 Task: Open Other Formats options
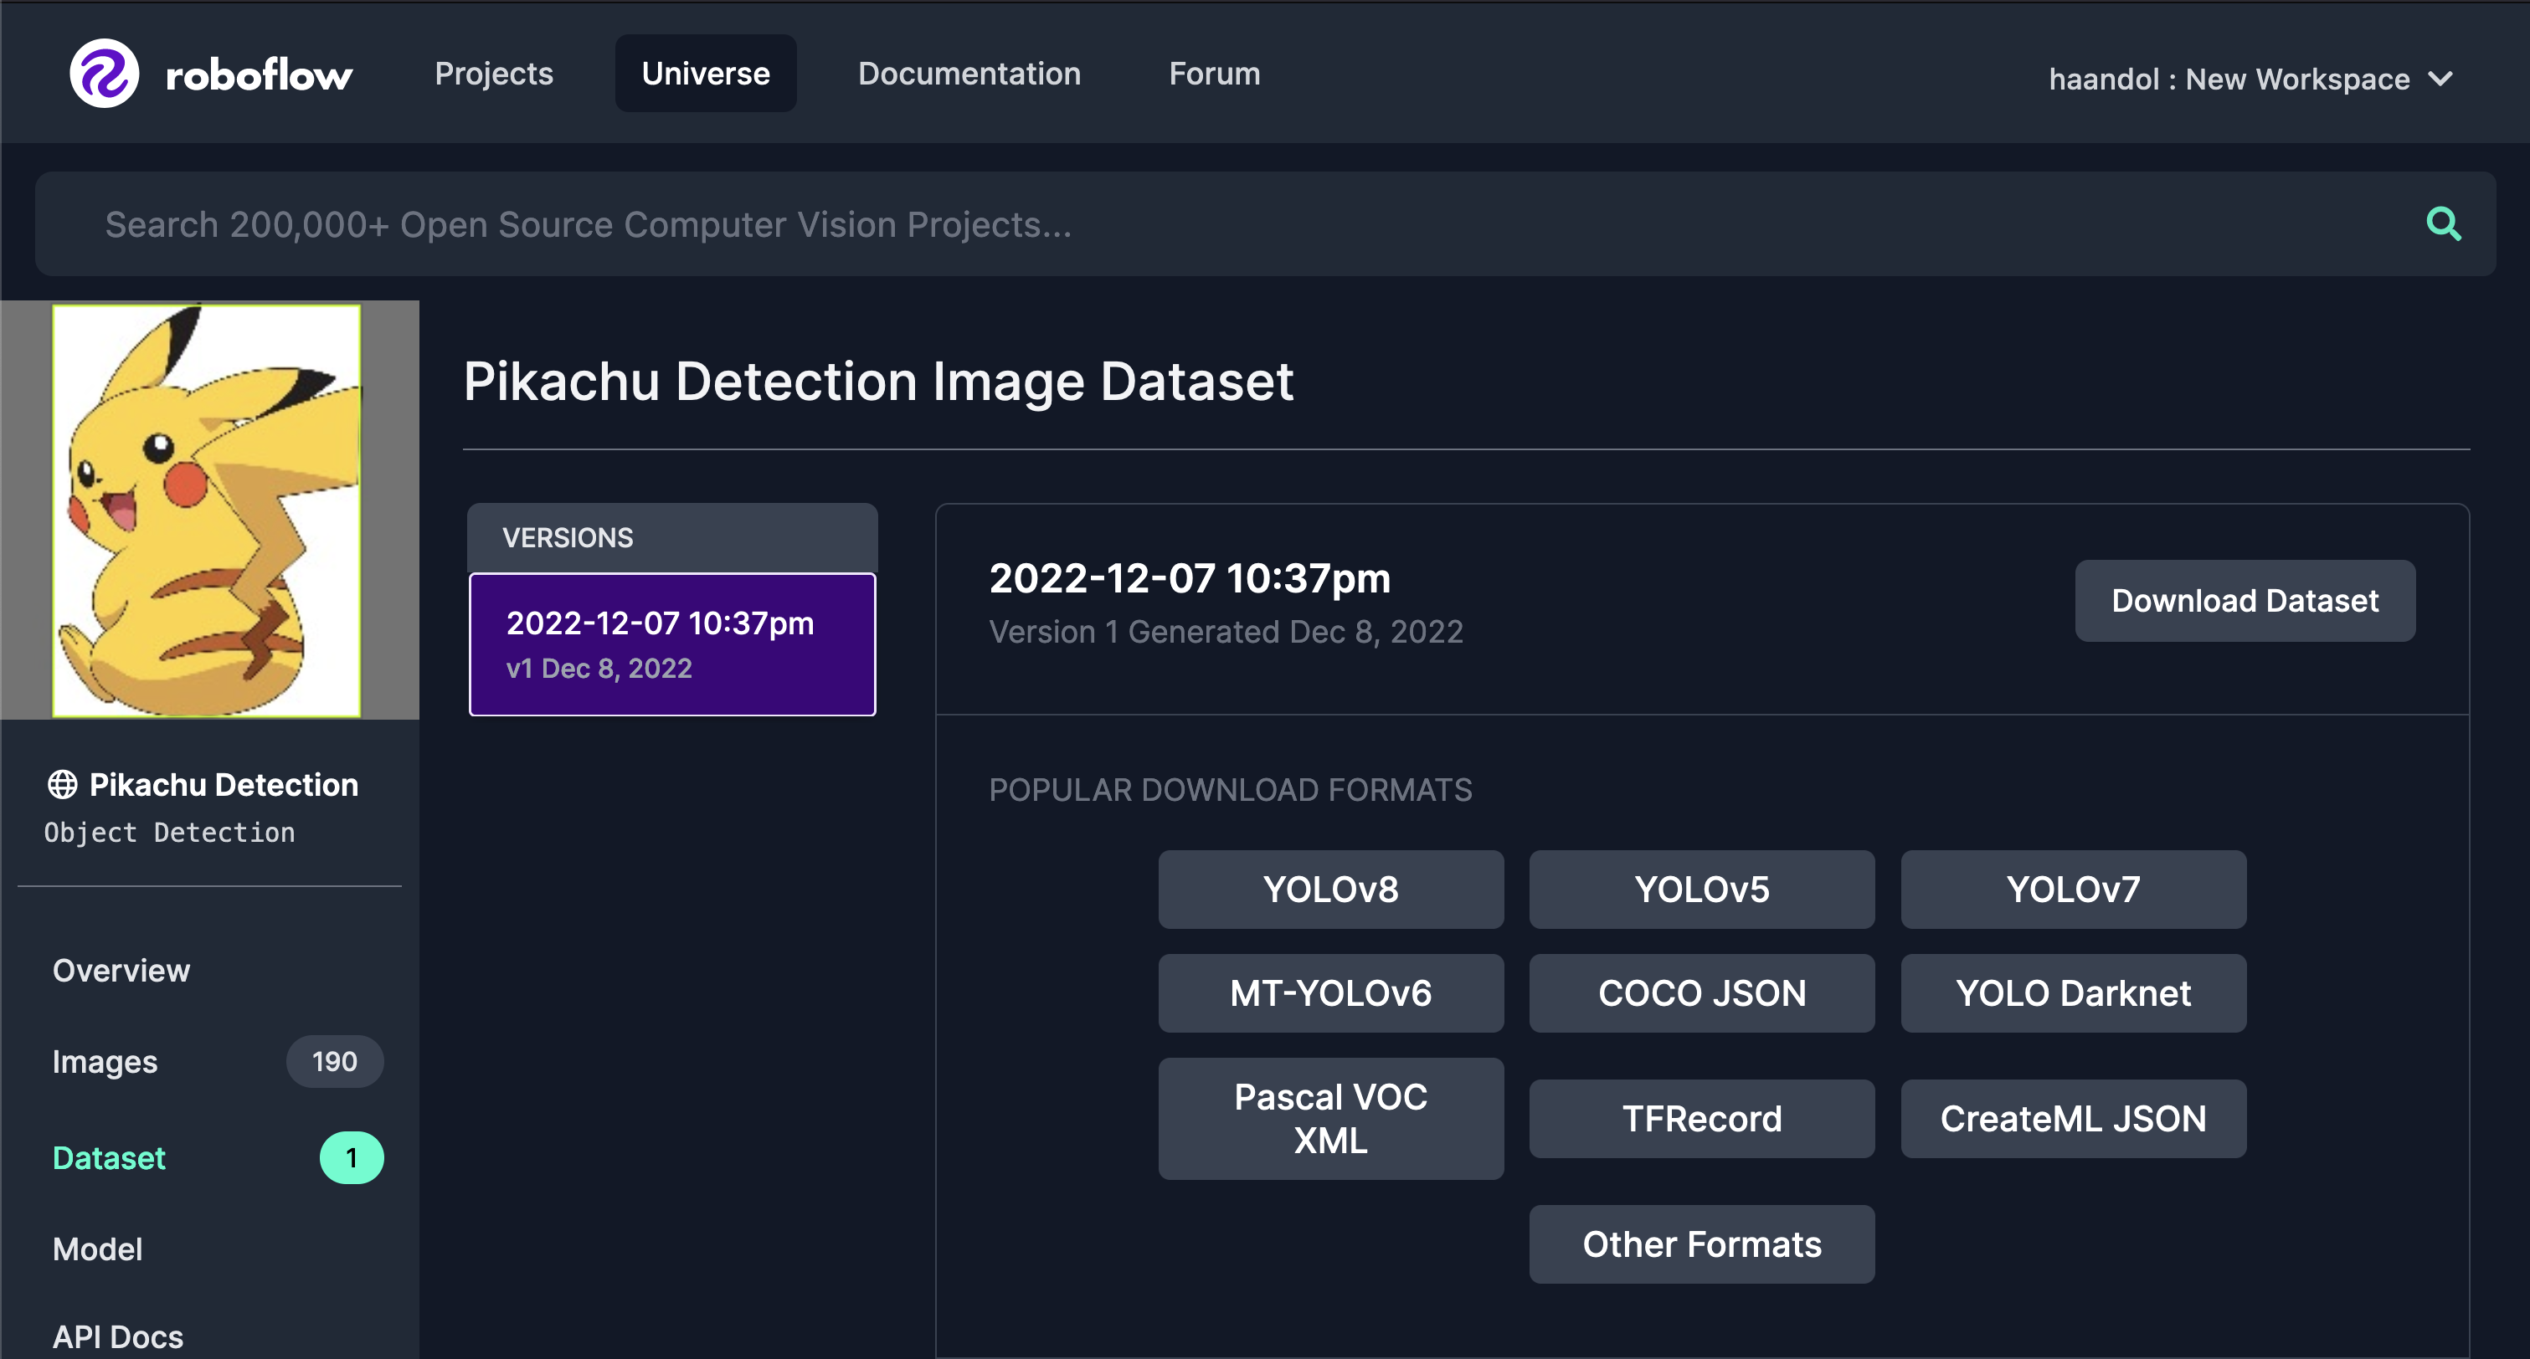coord(1701,1244)
